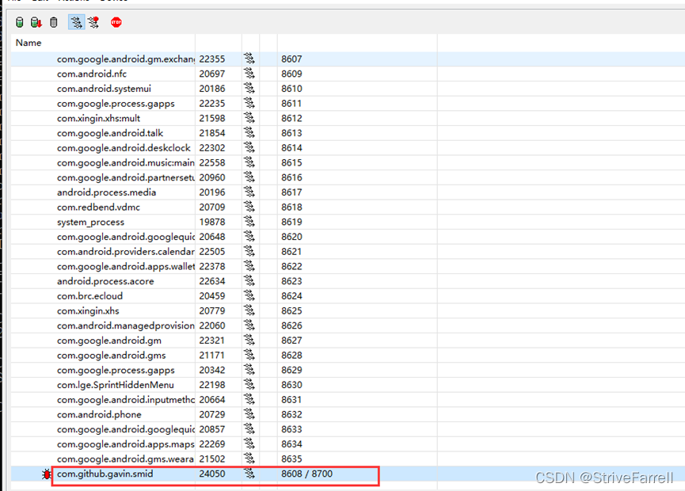Click the Update Heap toolbar icon
The width and height of the screenshot is (685, 491).
pyautogui.click(x=19, y=22)
